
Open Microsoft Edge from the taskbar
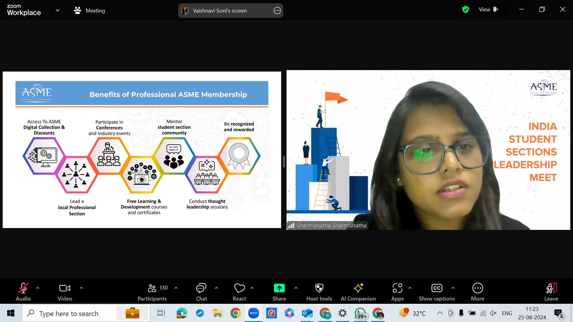click(x=182, y=313)
